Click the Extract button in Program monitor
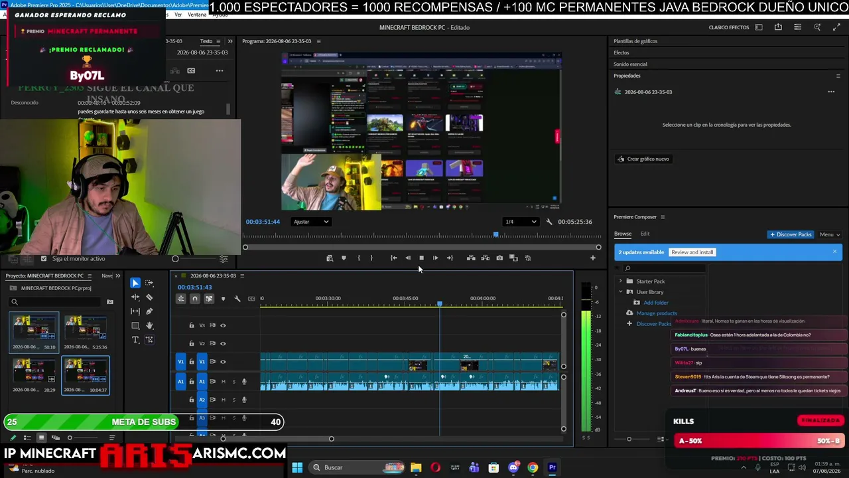 point(486,258)
